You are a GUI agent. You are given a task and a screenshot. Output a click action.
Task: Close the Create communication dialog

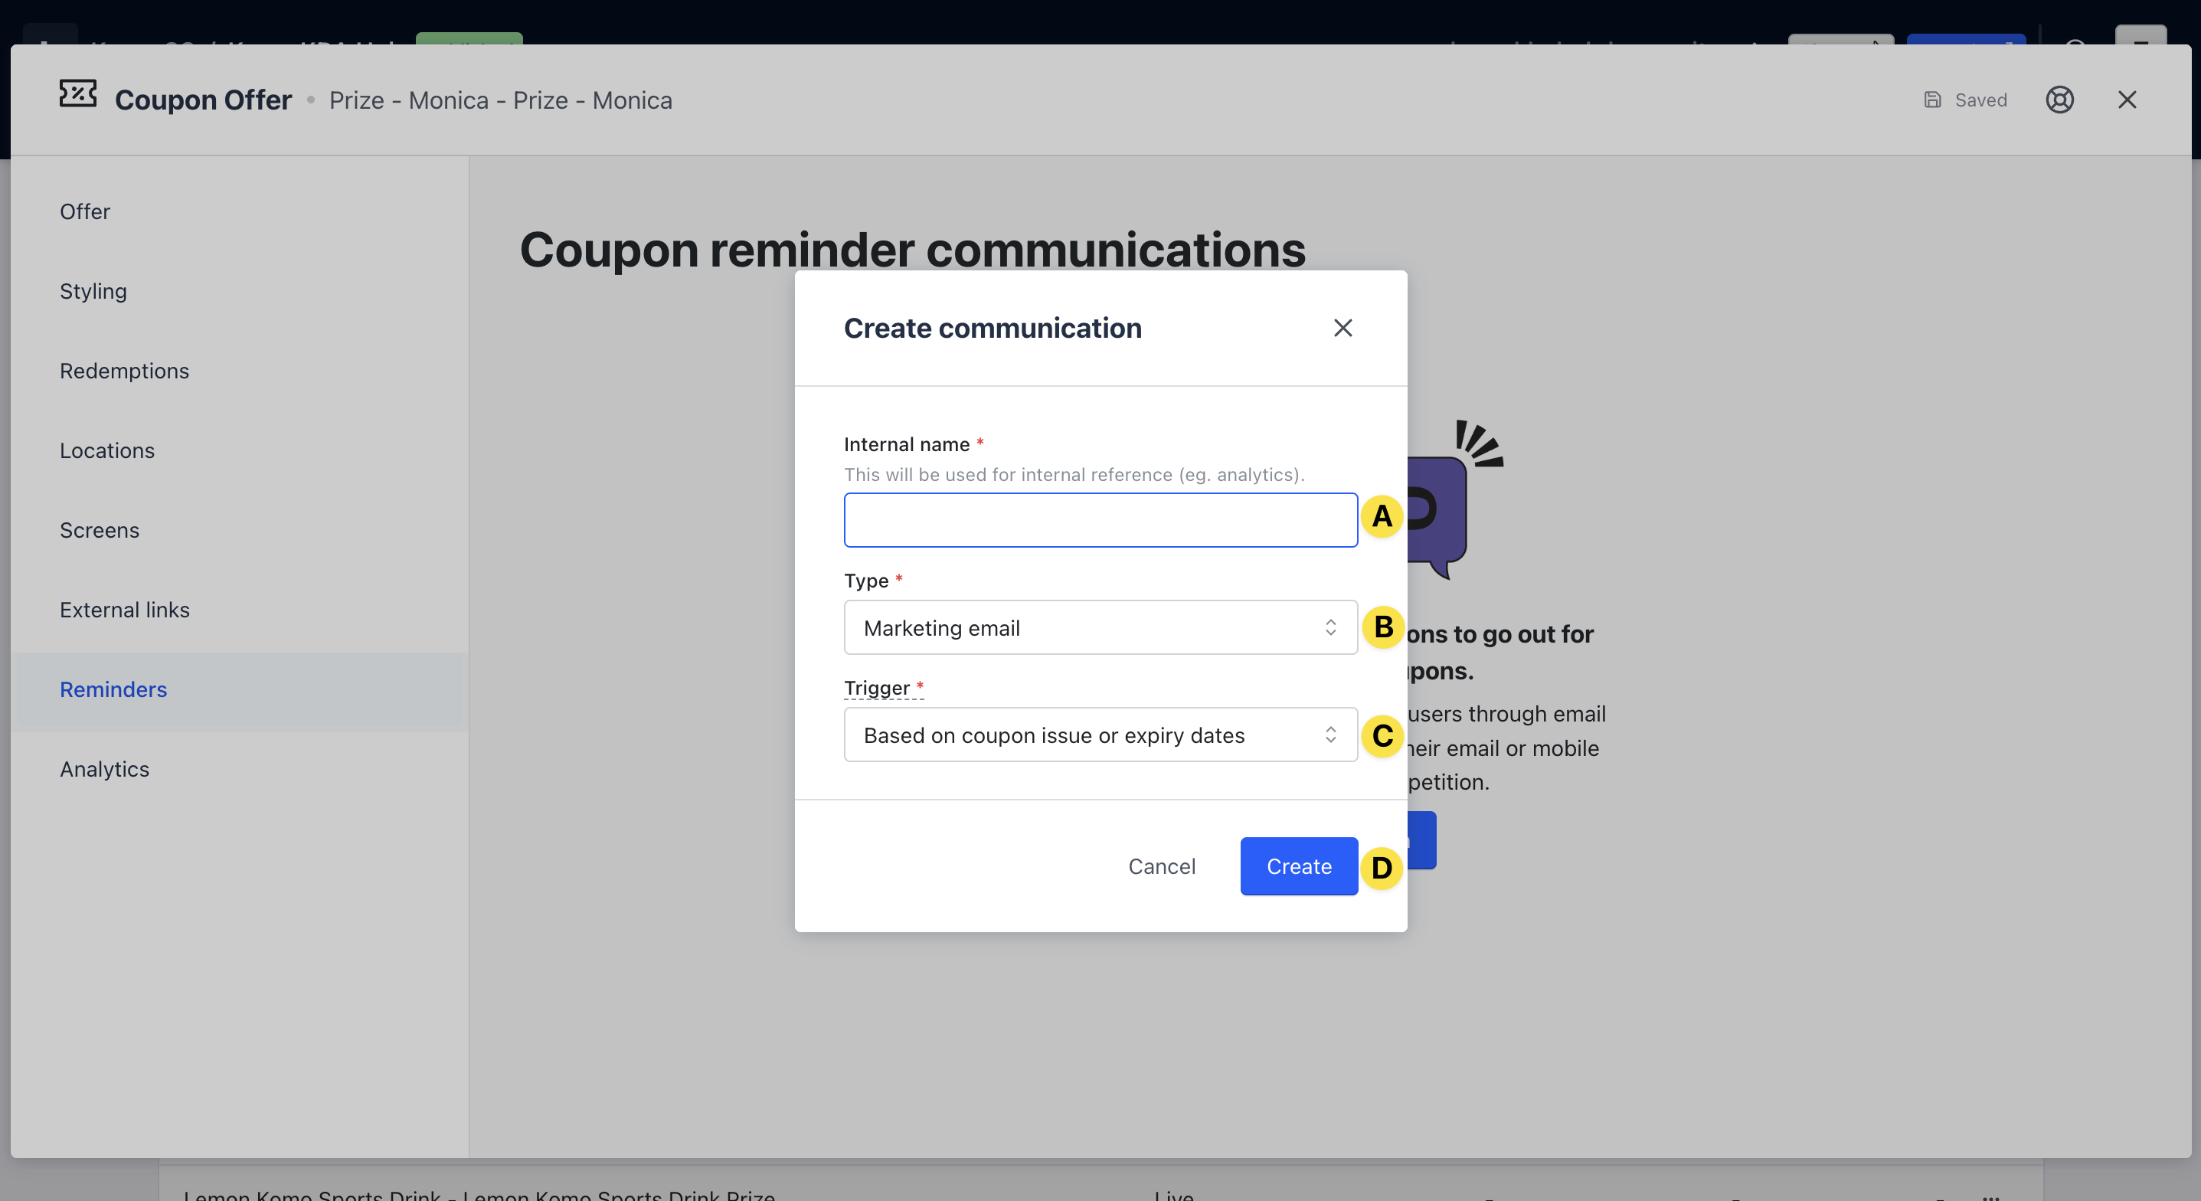click(1343, 329)
